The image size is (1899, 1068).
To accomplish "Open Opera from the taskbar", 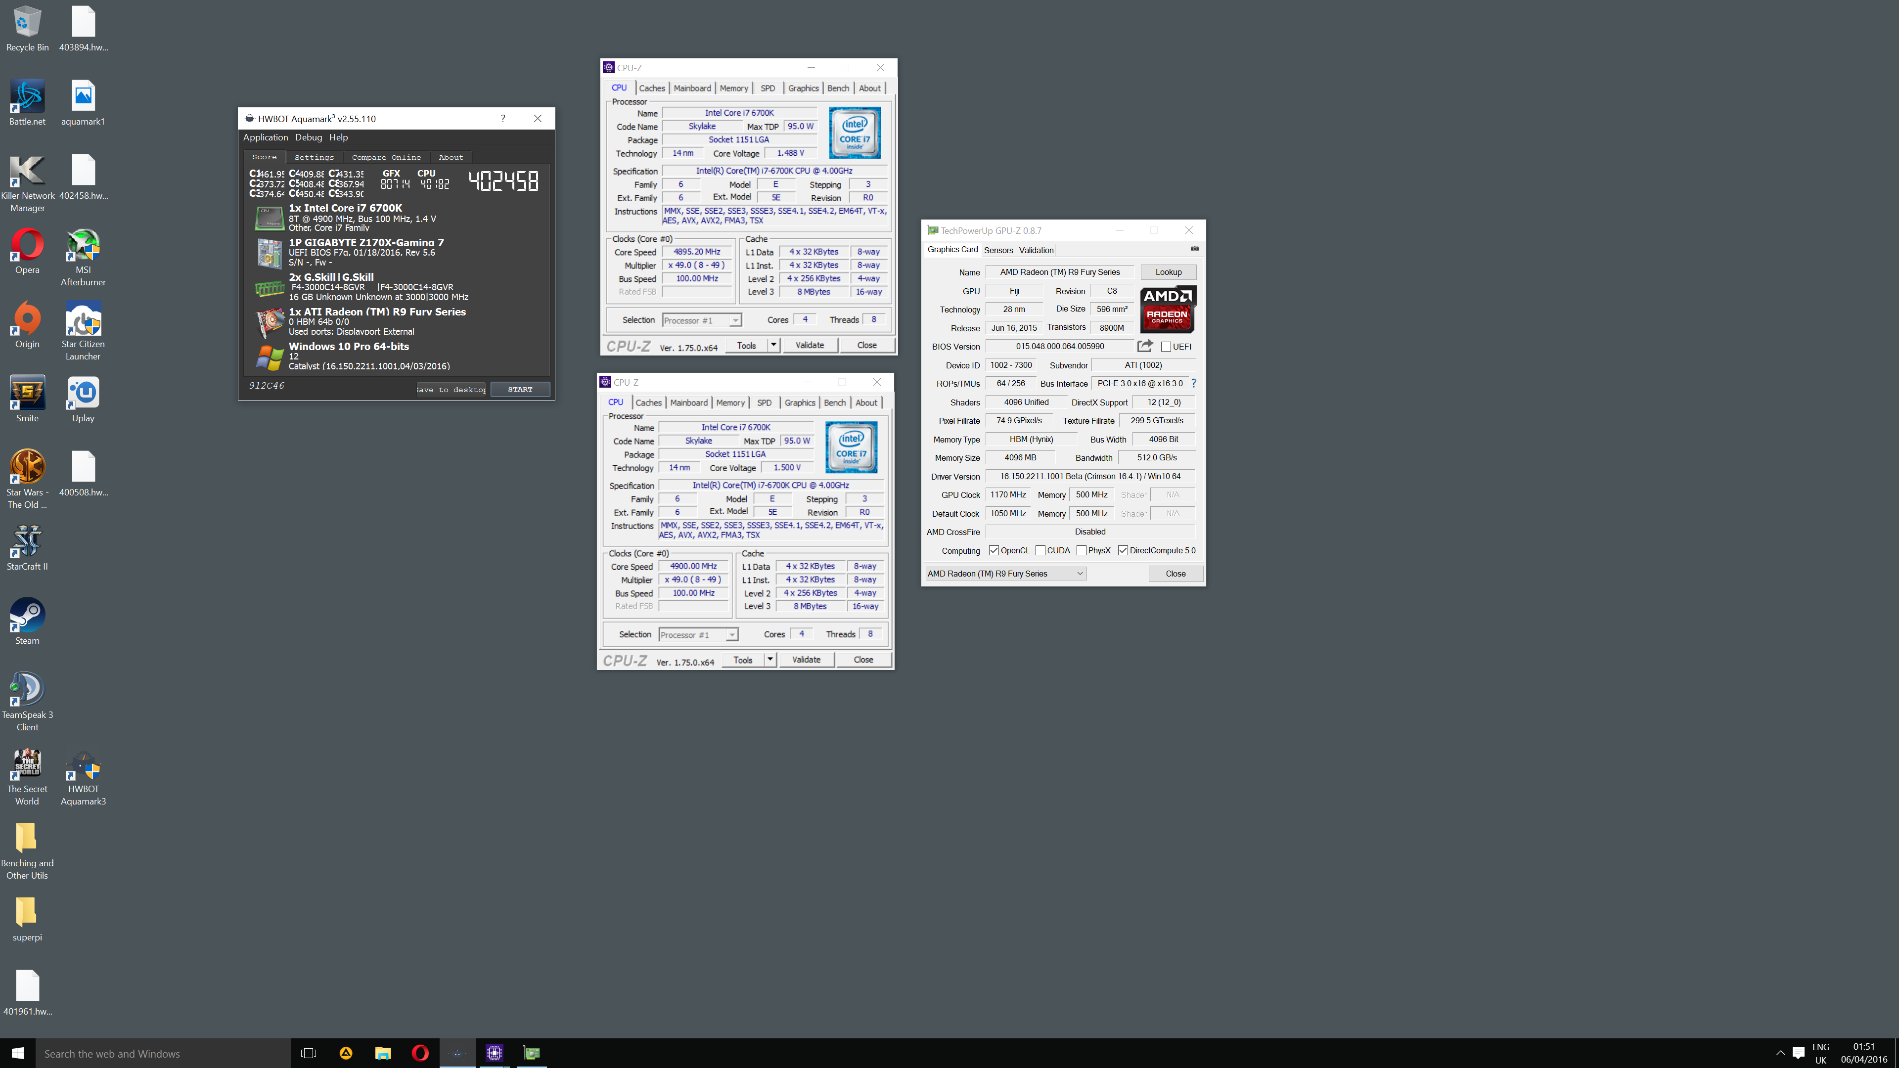I will point(420,1053).
